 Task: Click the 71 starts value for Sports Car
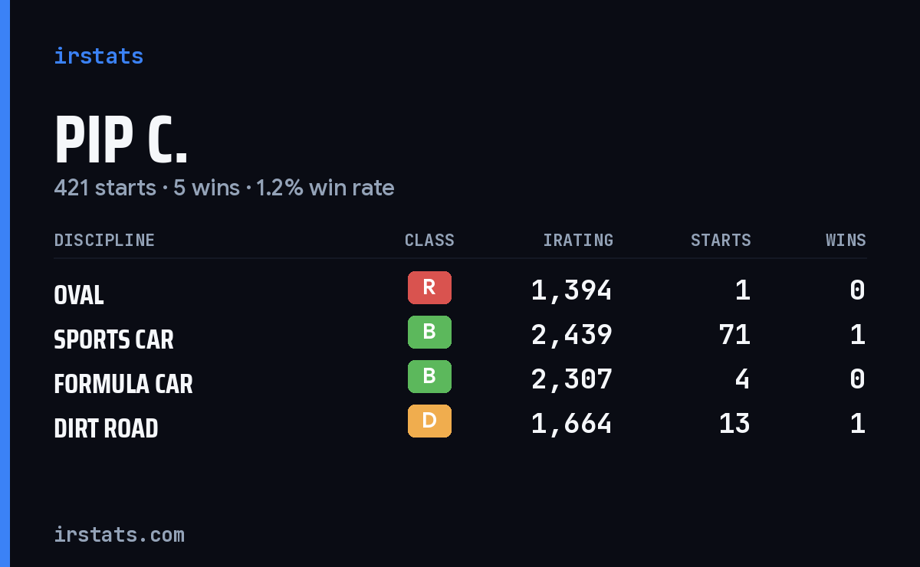pos(734,335)
